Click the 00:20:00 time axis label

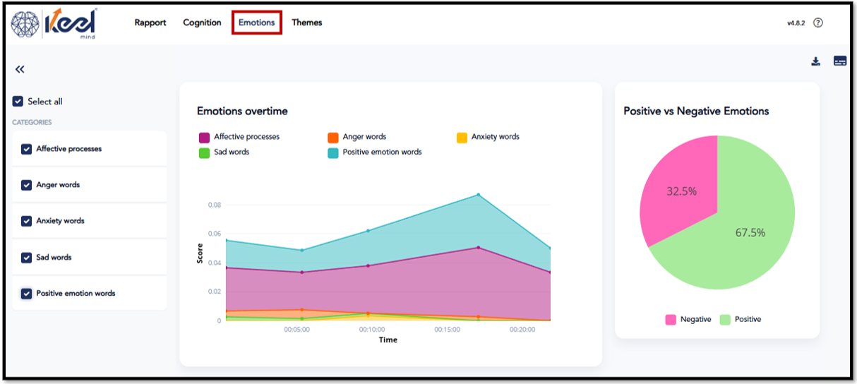point(522,330)
